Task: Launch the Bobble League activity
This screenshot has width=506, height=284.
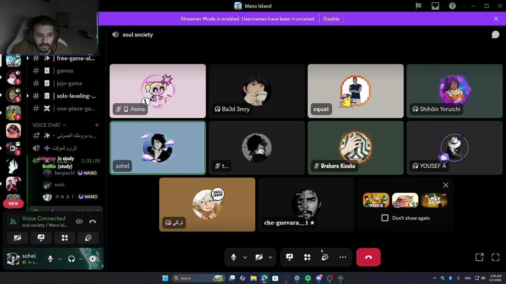Action: coord(405,200)
